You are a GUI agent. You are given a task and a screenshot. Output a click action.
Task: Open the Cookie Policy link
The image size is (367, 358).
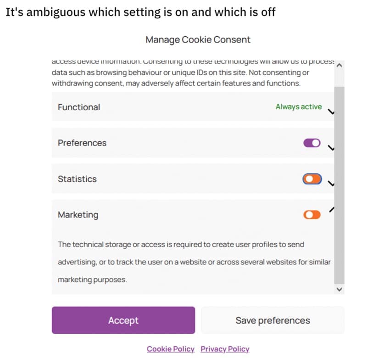(171, 349)
